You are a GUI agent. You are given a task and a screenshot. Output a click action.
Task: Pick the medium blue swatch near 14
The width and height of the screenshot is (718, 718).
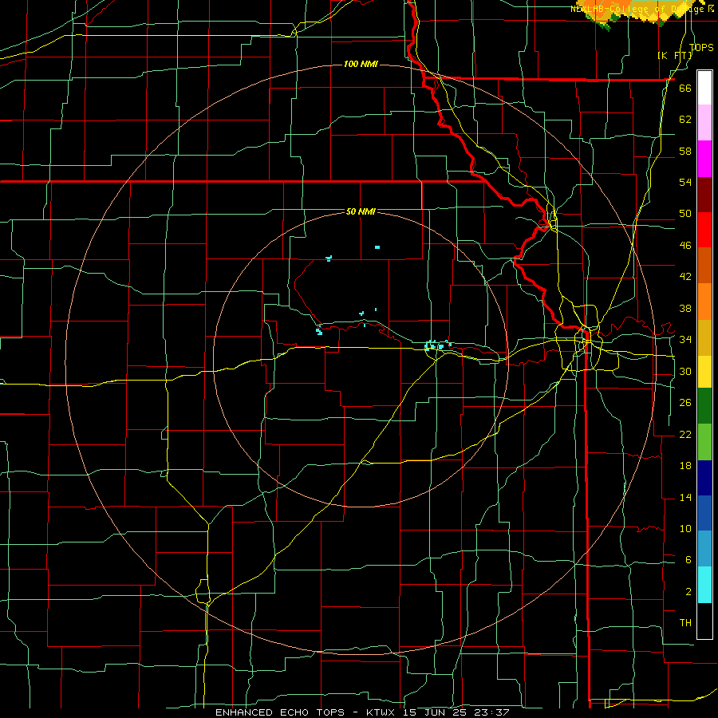tap(704, 513)
